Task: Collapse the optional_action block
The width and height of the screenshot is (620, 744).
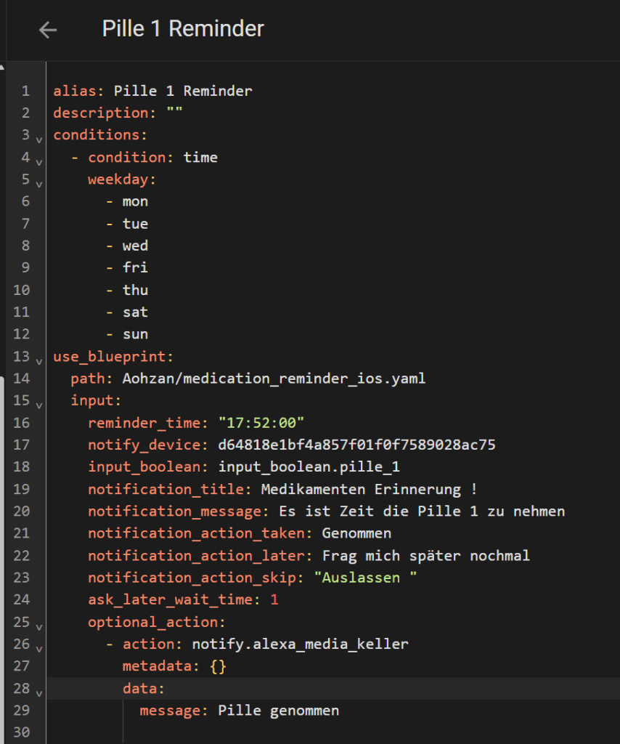Action: click(x=39, y=627)
